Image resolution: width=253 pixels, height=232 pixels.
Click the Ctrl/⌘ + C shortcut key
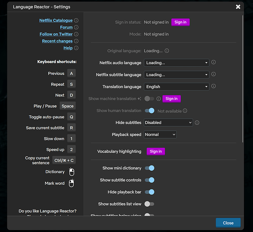tap(64, 161)
